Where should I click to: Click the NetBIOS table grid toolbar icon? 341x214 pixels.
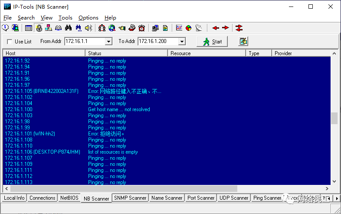(29, 28)
